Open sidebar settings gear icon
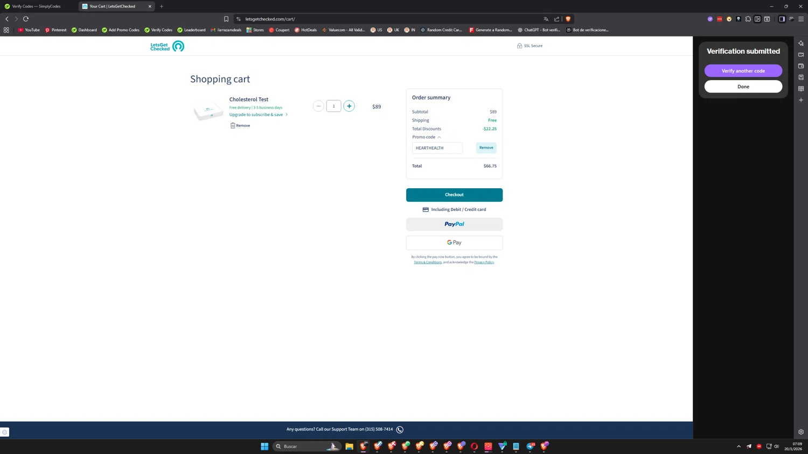 pos(801,432)
